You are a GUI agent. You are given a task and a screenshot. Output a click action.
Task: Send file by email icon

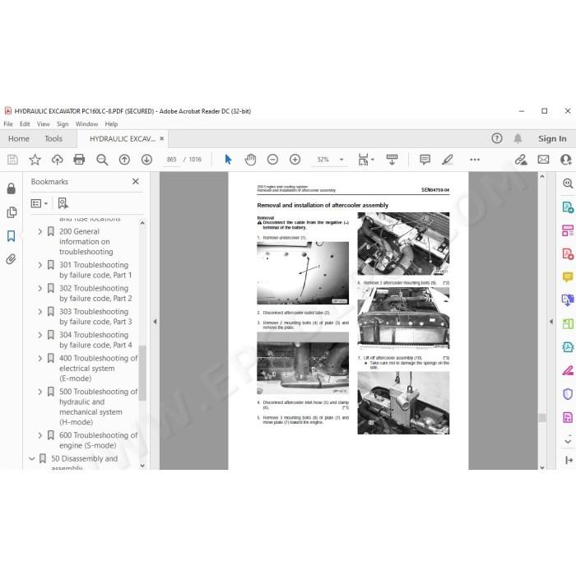point(544,160)
